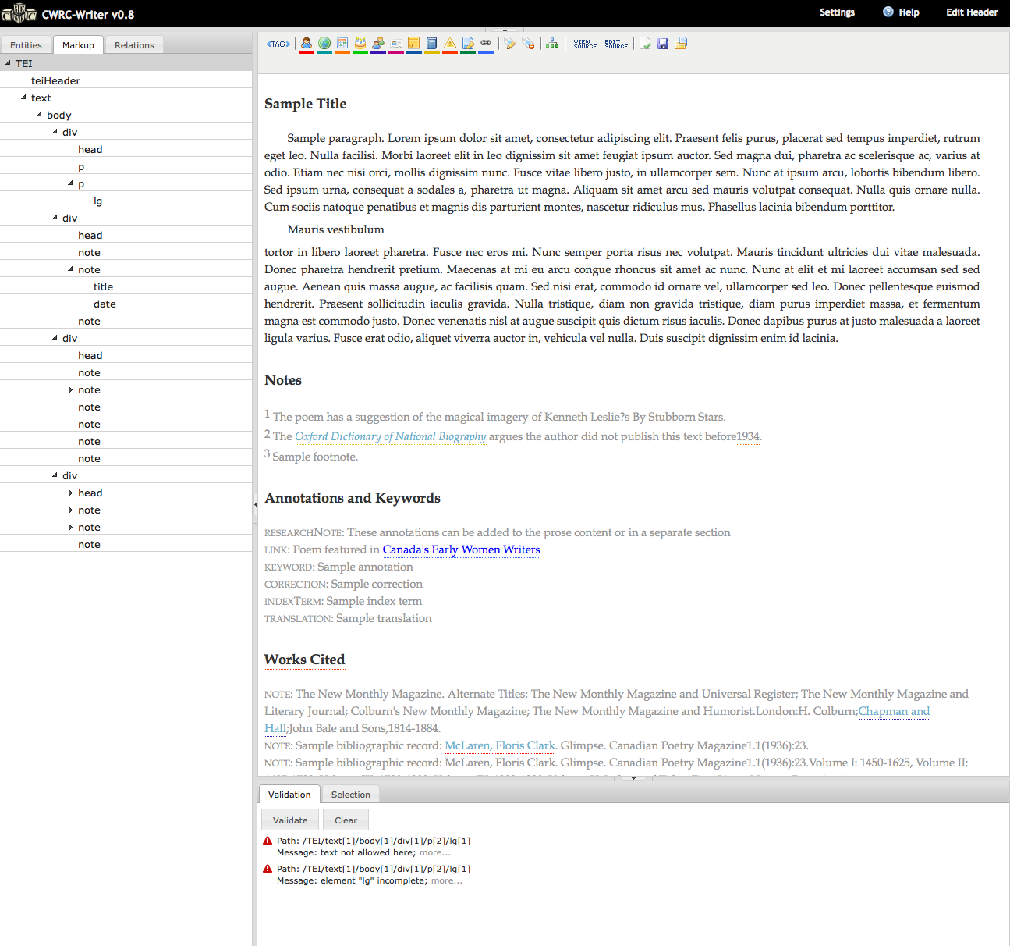Tag an Event with the cake icon
The image size is (1010, 946).
(x=360, y=44)
